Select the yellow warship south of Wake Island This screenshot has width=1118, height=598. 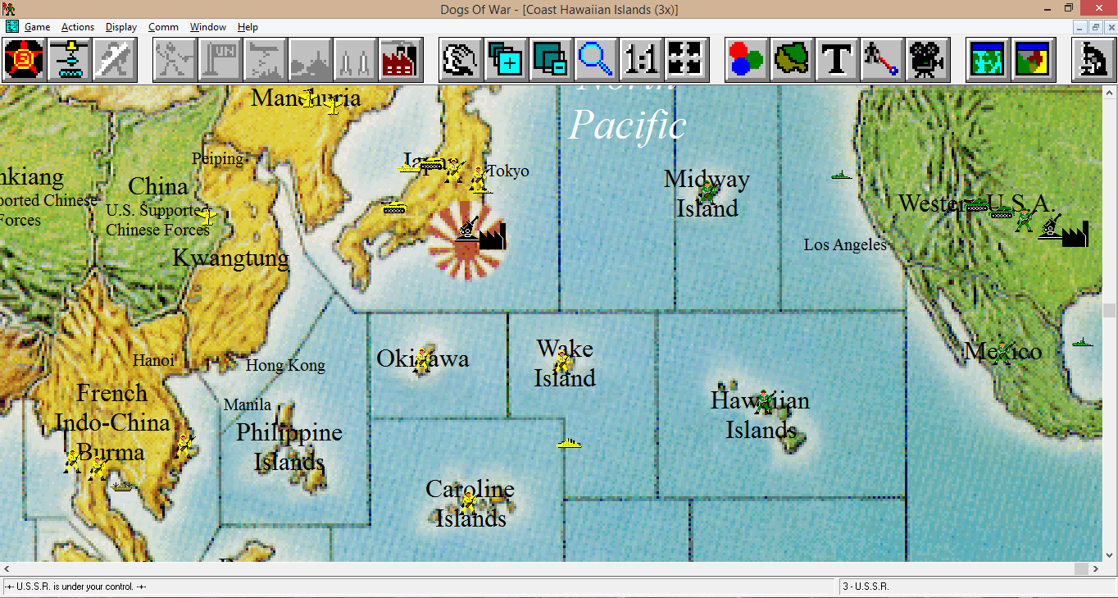(569, 444)
